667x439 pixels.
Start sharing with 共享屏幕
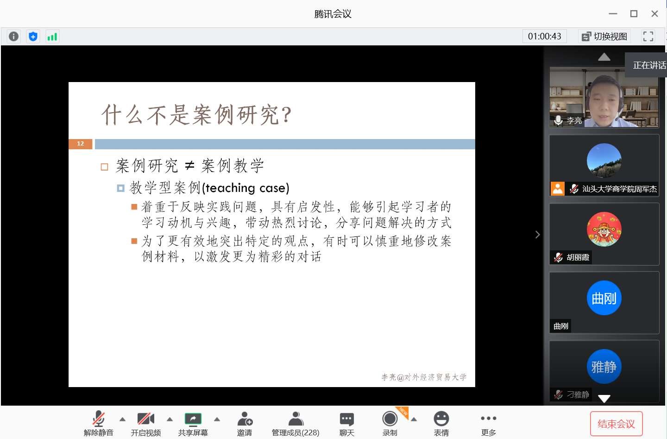[x=193, y=423]
